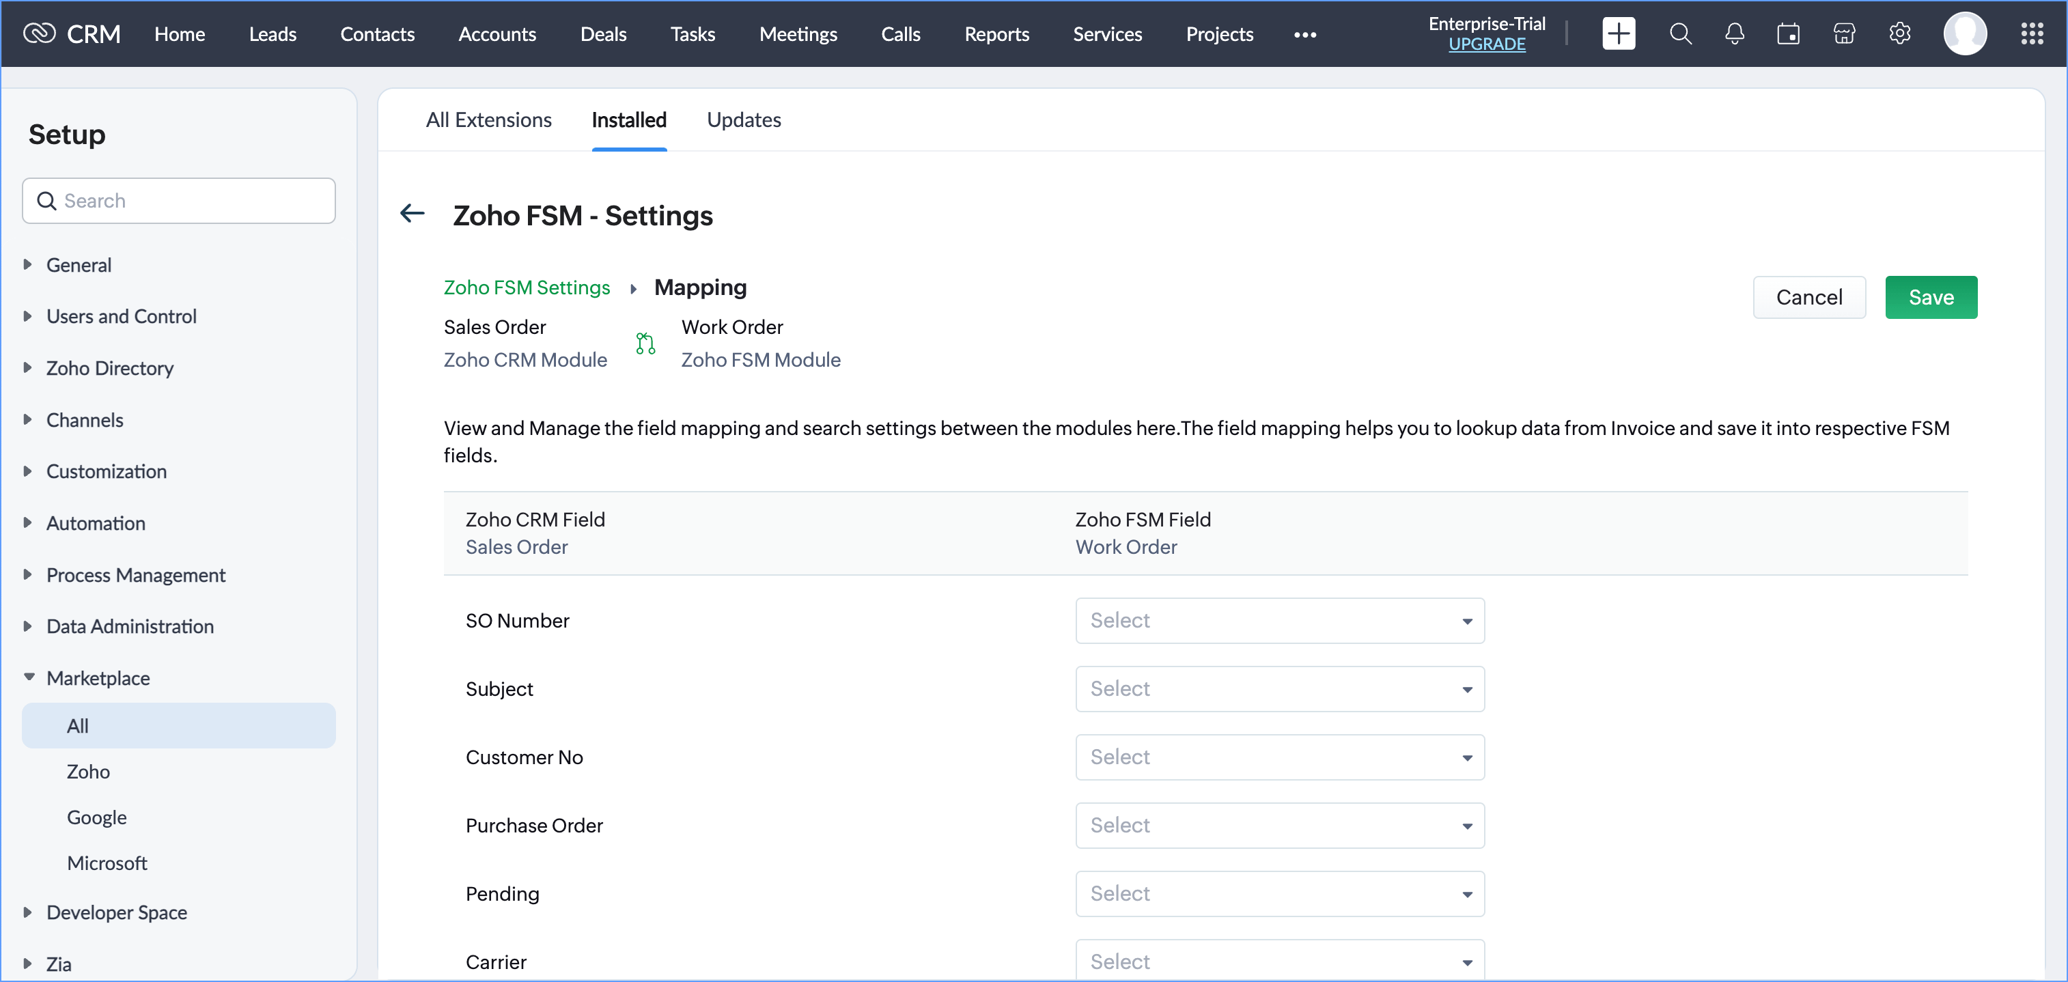Open the Deals module menu item
The height and width of the screenshot is (982, 2068).
603,33
